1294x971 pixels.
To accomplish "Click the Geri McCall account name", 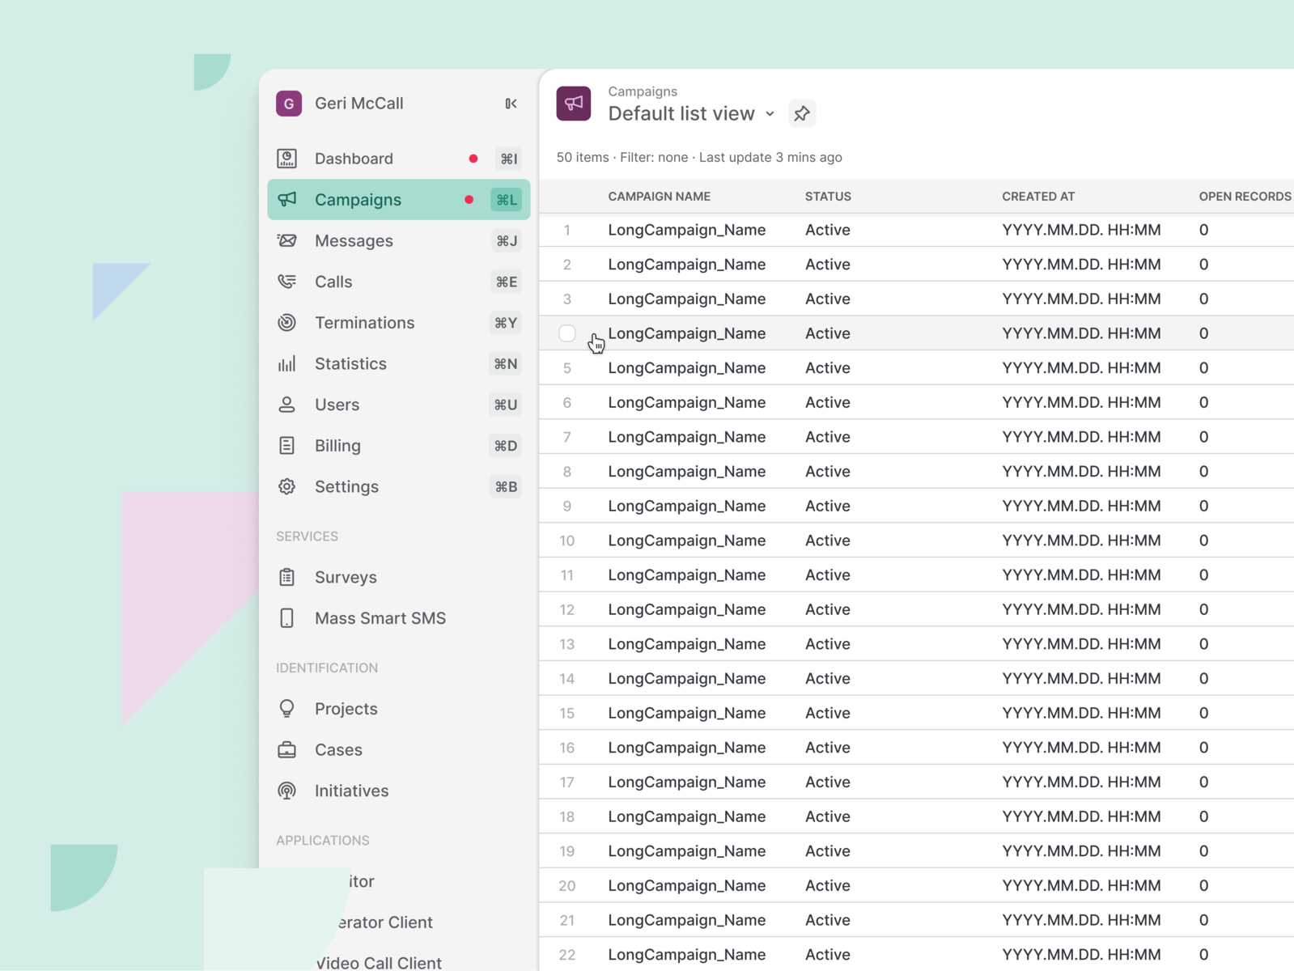I will click(x=359, y=104).
